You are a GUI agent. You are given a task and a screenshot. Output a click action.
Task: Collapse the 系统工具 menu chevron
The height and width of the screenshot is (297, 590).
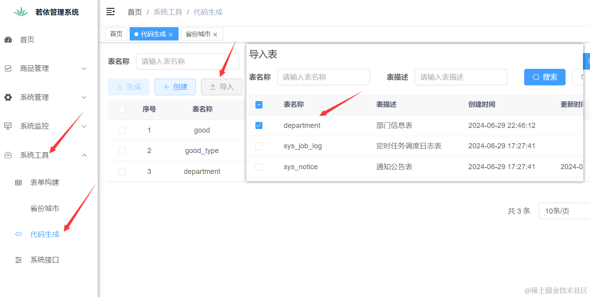click(84, 155)
